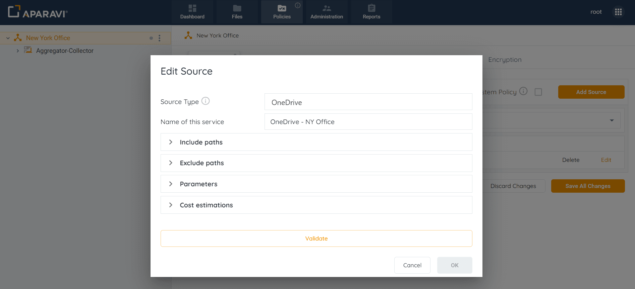Open the Files tab
The width and height of the screenshot is (635, 289).
(237, 12)
